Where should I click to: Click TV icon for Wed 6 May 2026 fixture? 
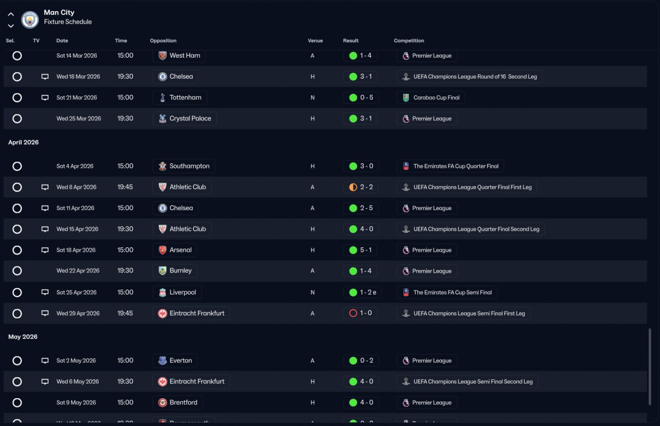point(45,382)
